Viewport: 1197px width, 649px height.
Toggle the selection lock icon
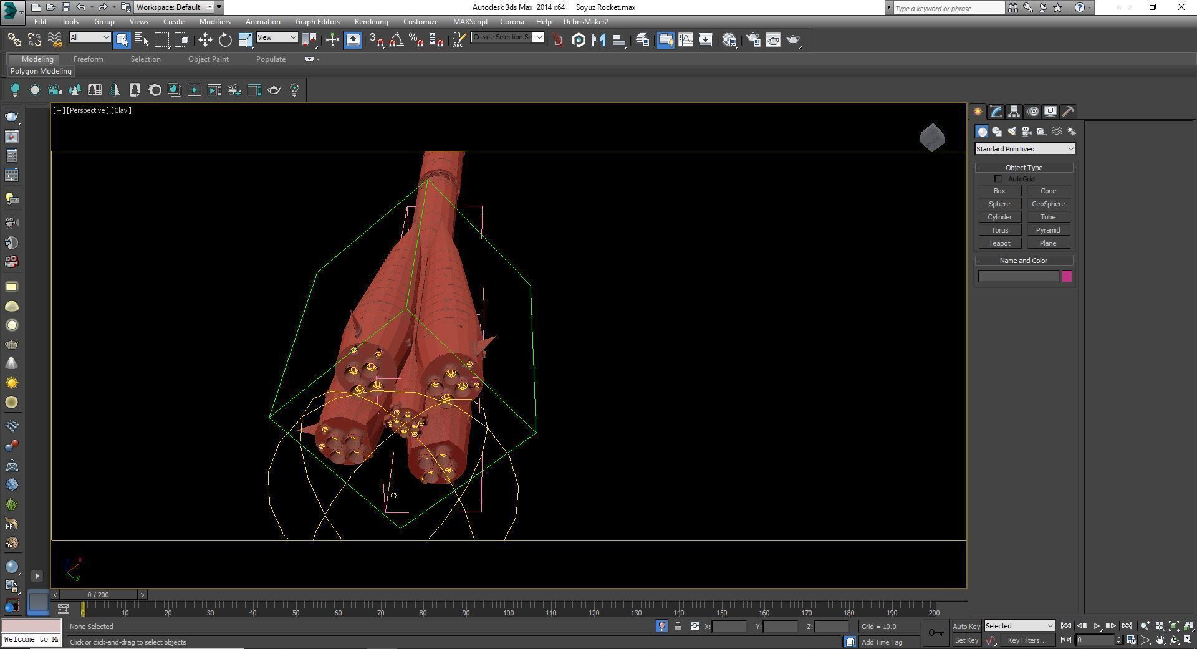tap(678, 627)
